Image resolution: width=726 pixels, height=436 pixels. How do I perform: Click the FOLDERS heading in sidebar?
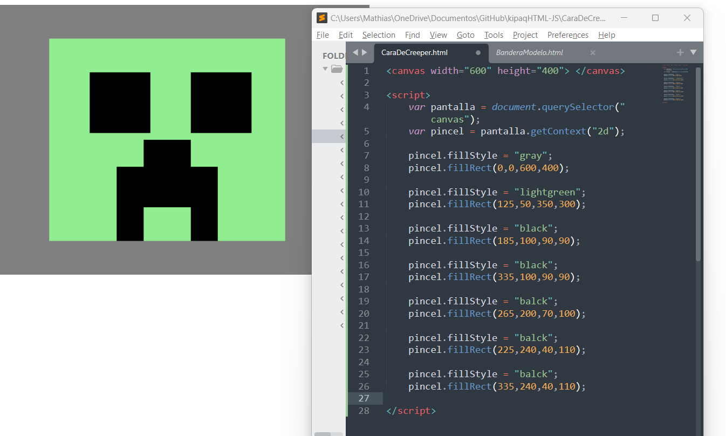tap(333, 56)
